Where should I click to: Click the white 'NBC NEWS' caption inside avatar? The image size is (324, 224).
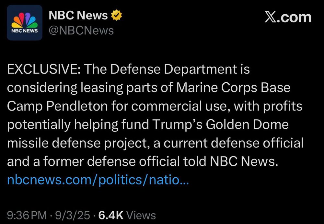(x=25, y=31)
